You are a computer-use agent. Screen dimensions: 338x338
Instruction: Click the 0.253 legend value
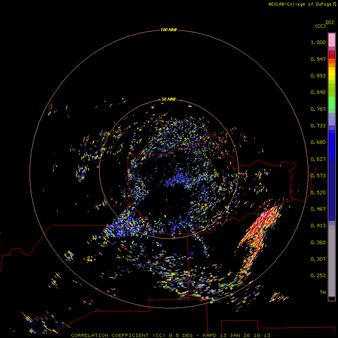pos(318,276)
